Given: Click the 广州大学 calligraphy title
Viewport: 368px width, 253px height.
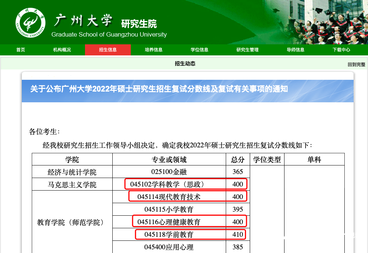Looking at the screenshot, I should tap(83, 20).
